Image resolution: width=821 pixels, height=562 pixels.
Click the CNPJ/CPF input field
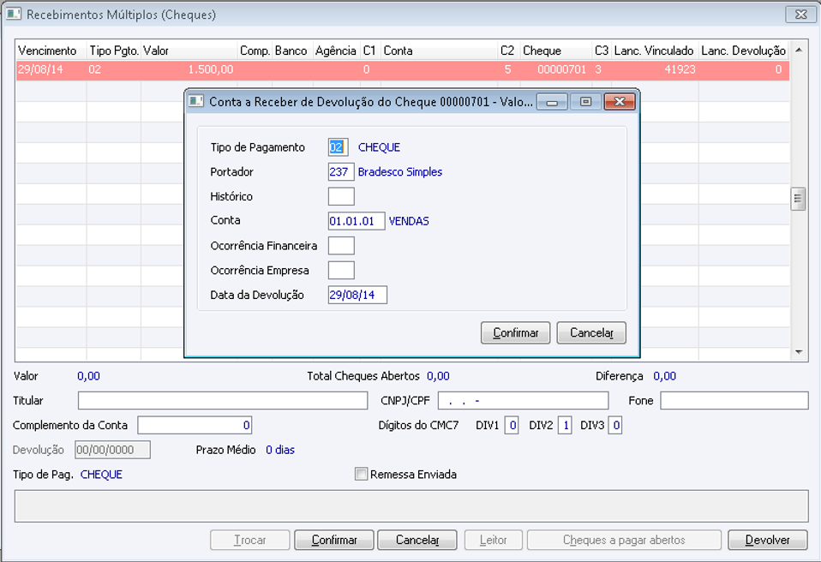point(523,400)
